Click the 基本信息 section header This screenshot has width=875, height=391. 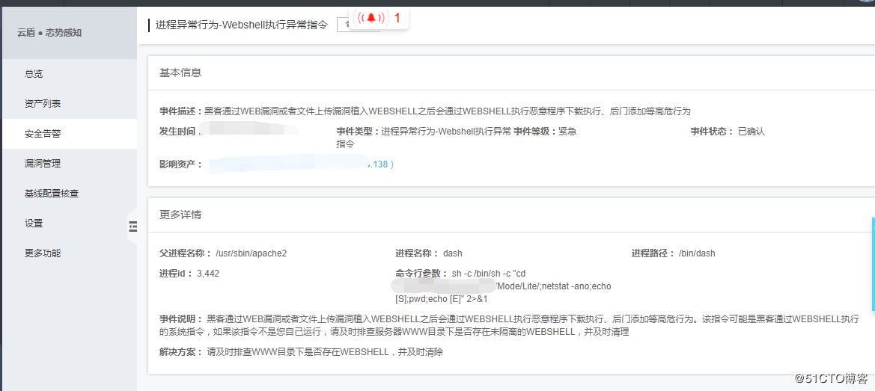180,73
